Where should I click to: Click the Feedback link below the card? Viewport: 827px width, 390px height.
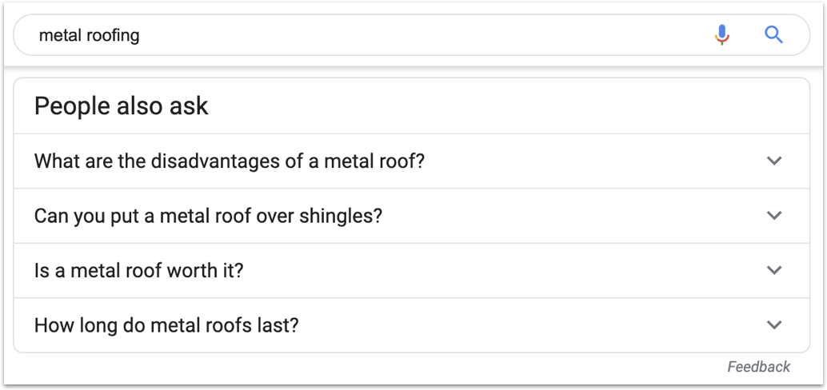758,367
